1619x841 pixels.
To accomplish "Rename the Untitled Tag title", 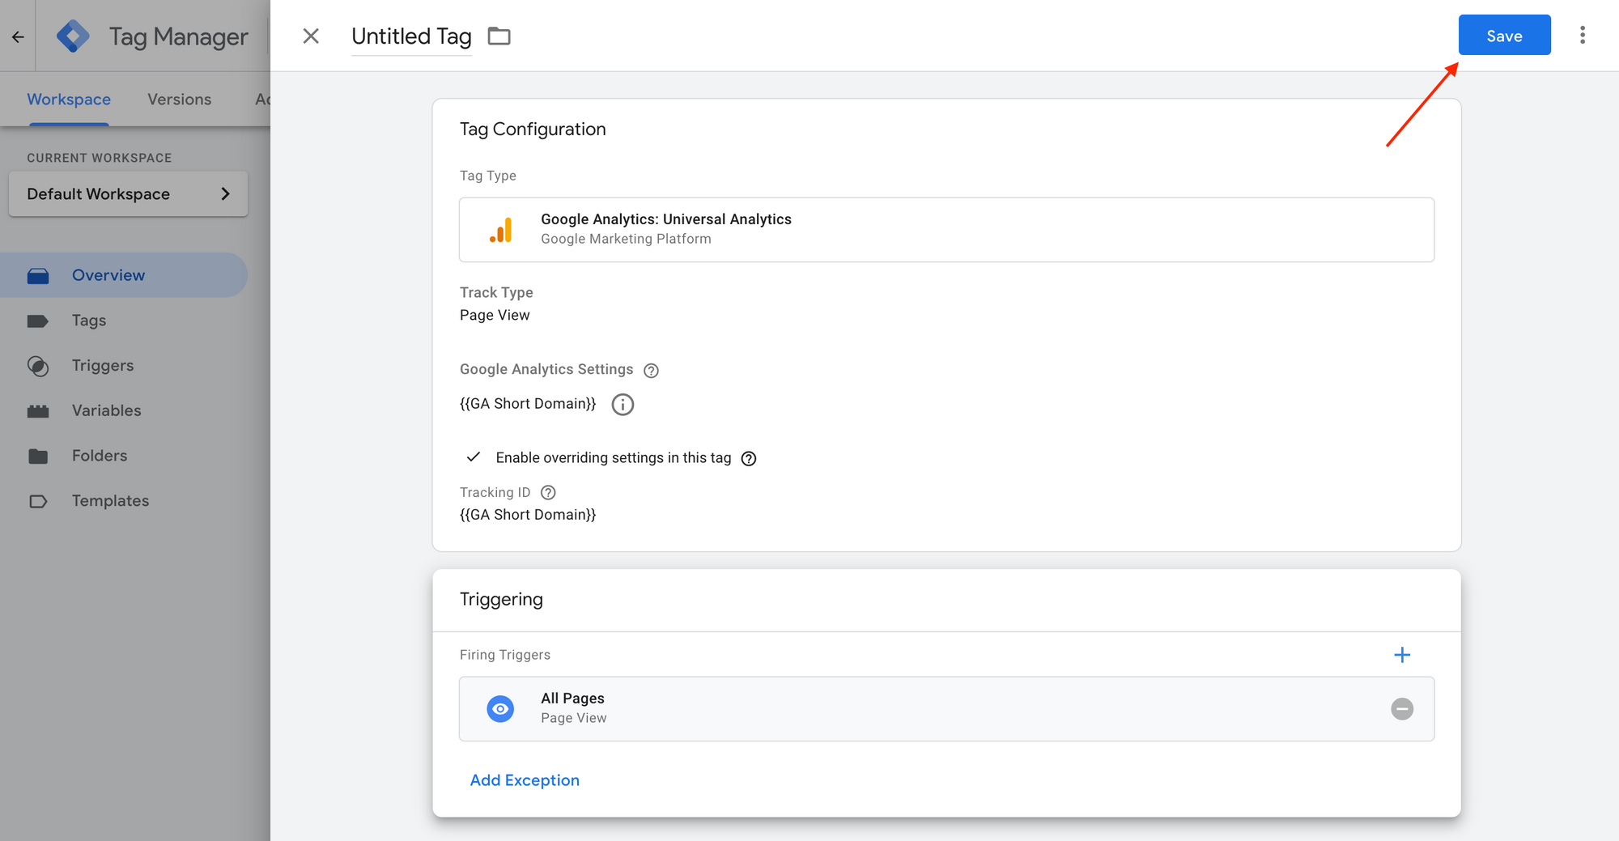I will tap(411, 36).
